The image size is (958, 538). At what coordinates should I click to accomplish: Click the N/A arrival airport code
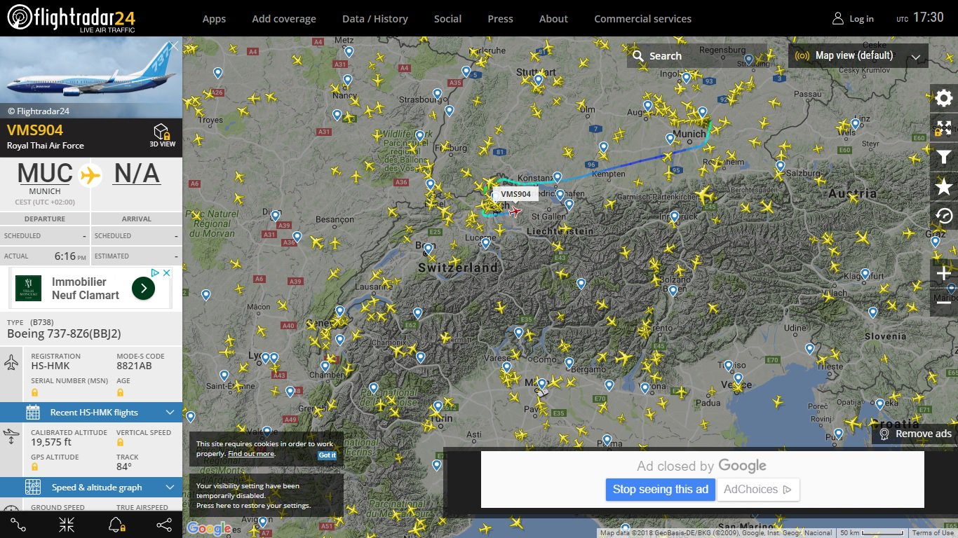pos(137,173)
